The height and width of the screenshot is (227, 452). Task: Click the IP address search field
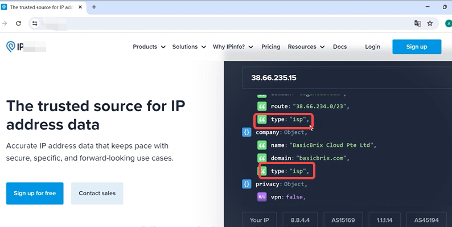342,77
